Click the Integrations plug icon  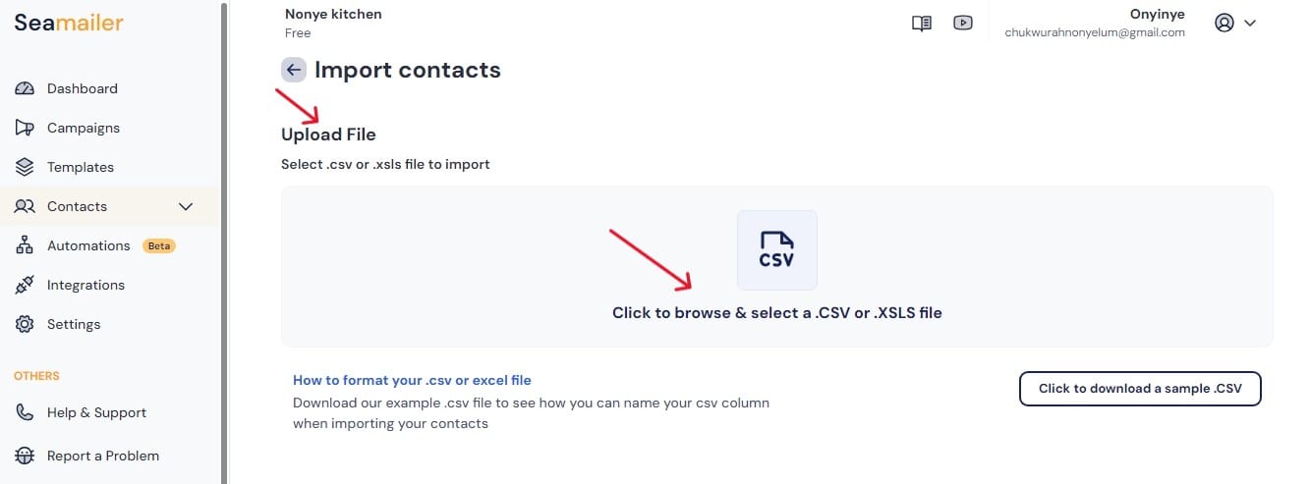click(26, 285)
